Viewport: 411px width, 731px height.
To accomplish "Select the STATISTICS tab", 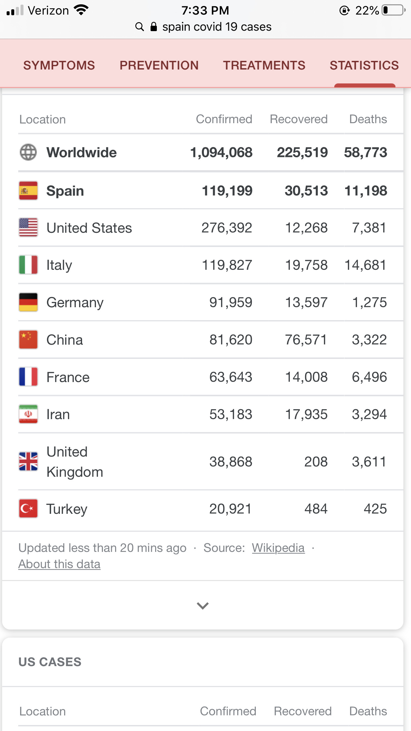I will [364, 65].
